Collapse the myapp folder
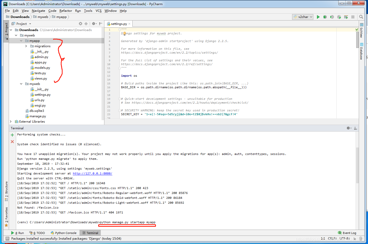Viewport: 368px width, 244px height. point(21,41)
